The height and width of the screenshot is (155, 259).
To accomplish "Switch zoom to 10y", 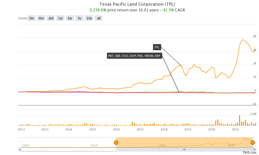I will coord(89,18).
